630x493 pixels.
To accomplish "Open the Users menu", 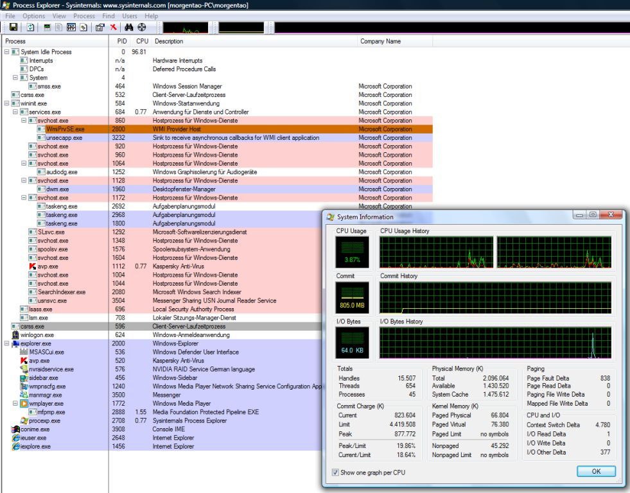I will point(129,16).
